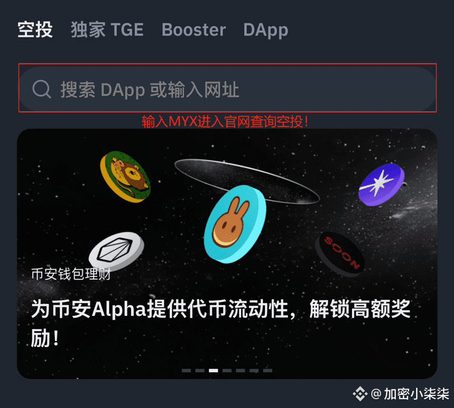
Task: Click the search magnifier icon
Action: pos(42,89)
